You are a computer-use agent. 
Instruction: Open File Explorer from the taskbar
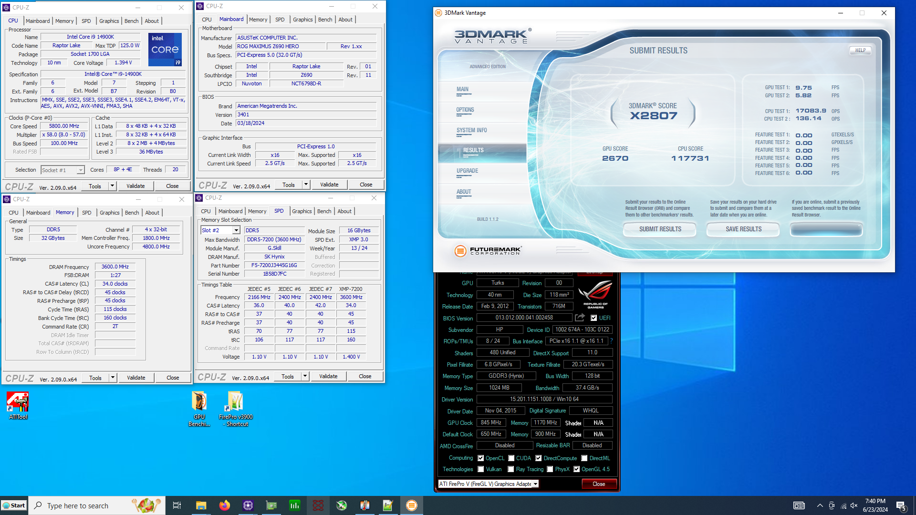click(201, 505)
